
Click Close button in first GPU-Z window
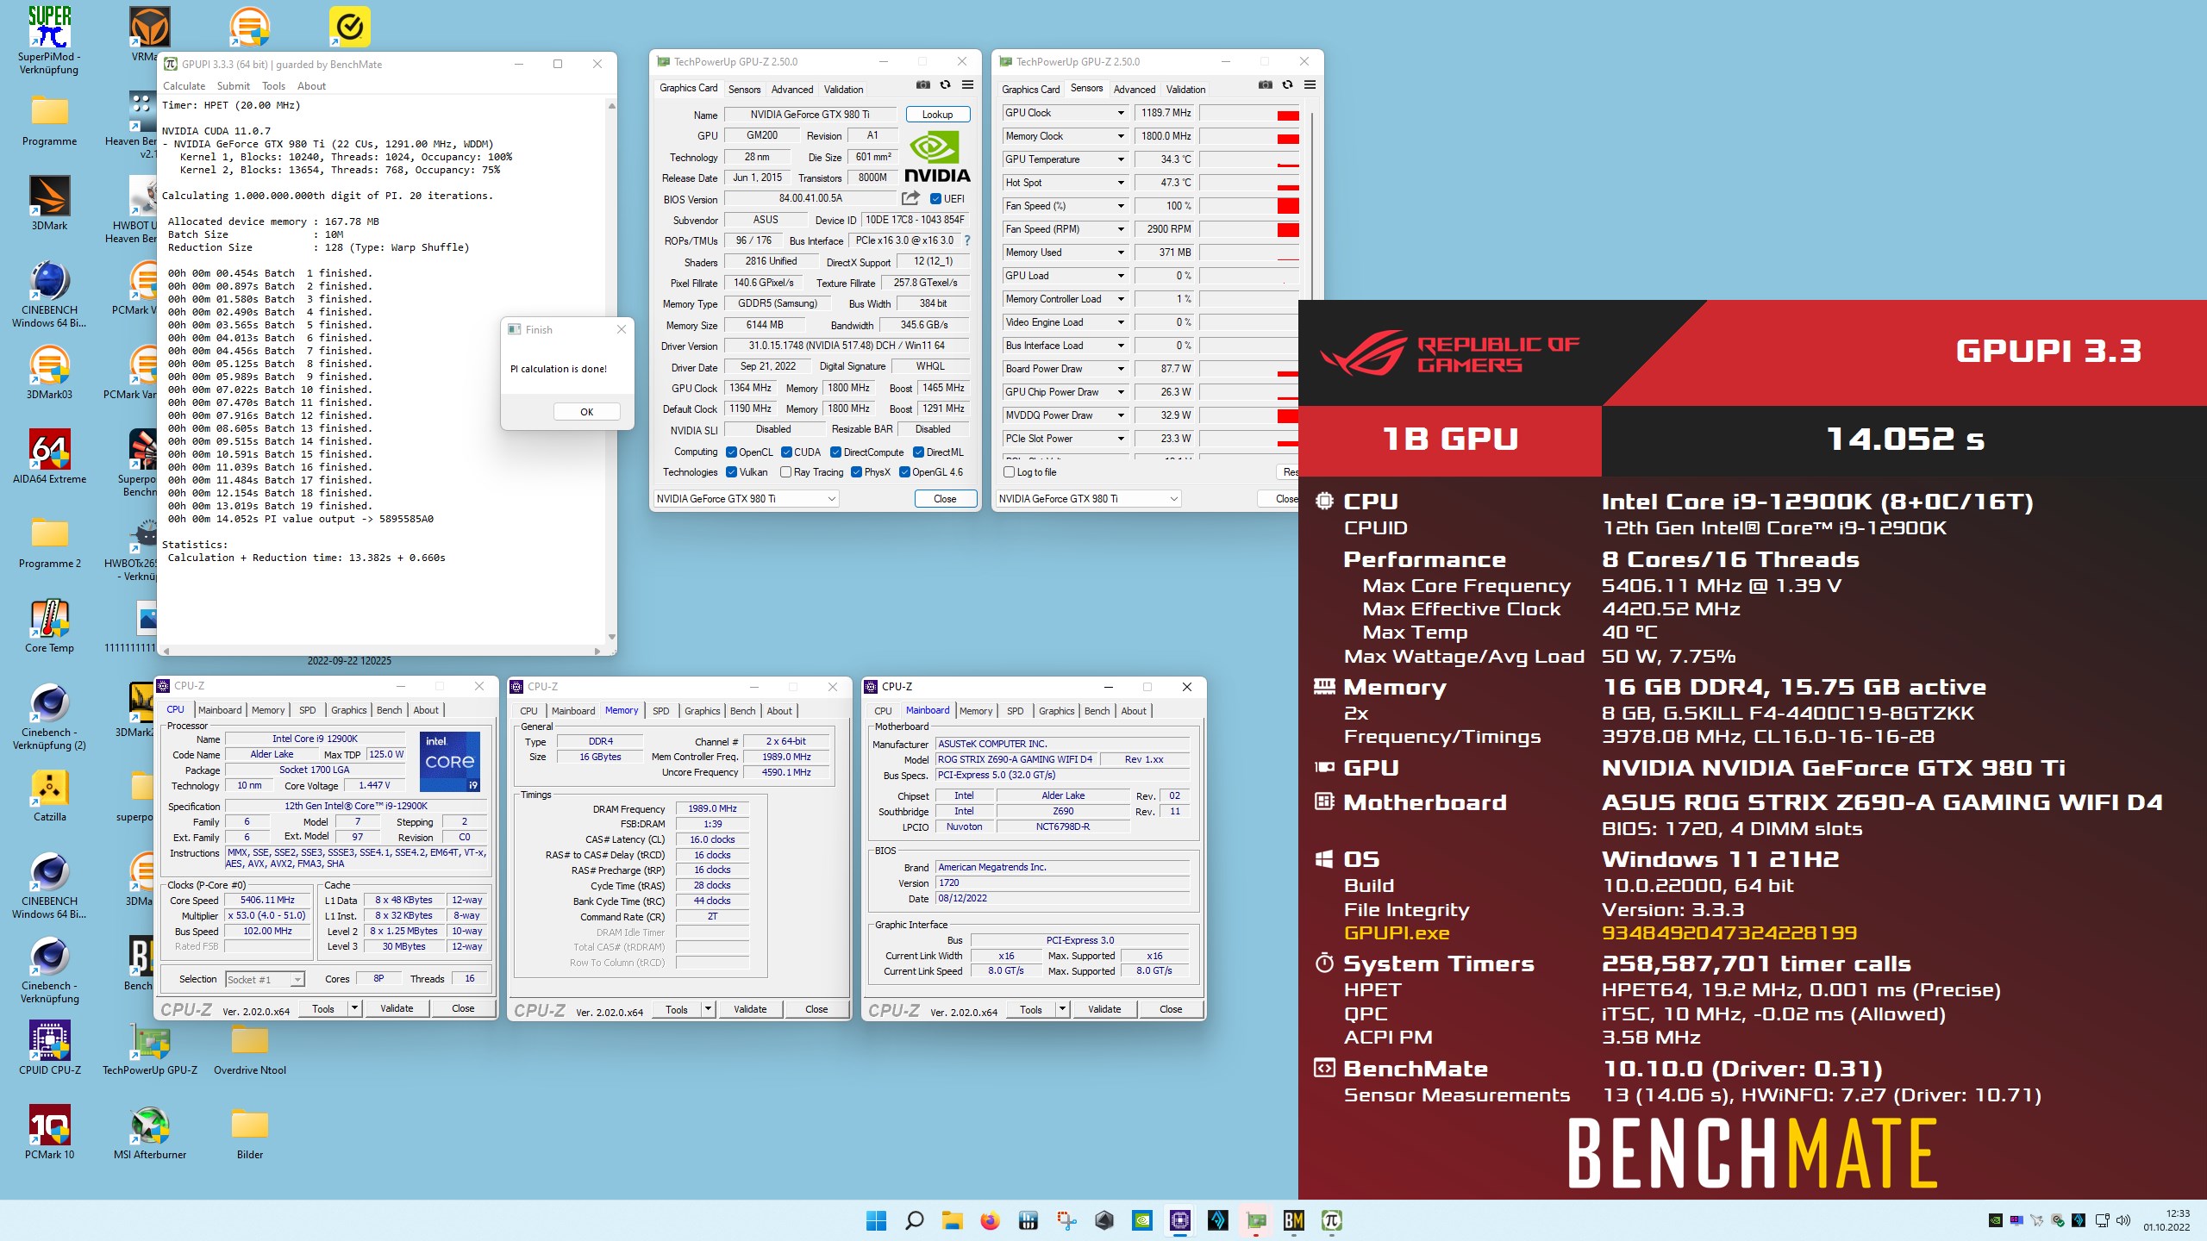(x=945, y=499)
